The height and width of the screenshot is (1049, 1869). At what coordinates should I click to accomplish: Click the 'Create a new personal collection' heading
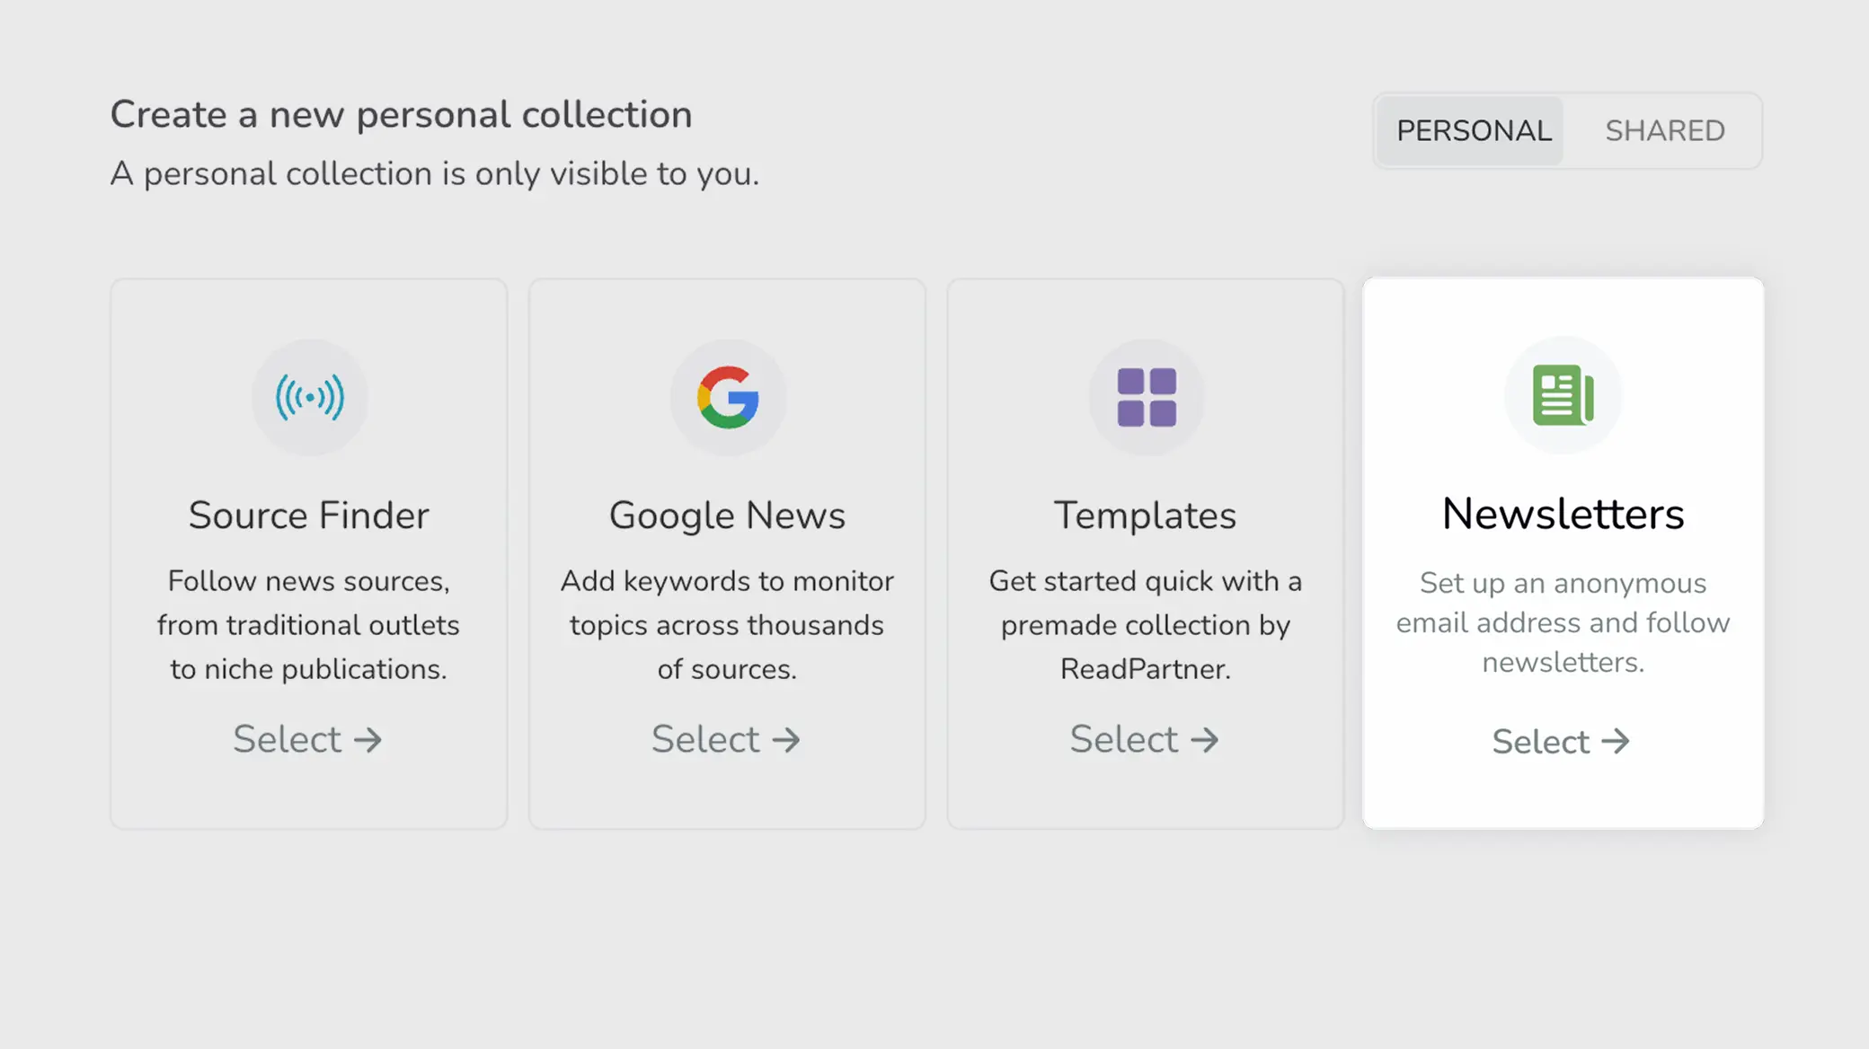pos(401,114)
